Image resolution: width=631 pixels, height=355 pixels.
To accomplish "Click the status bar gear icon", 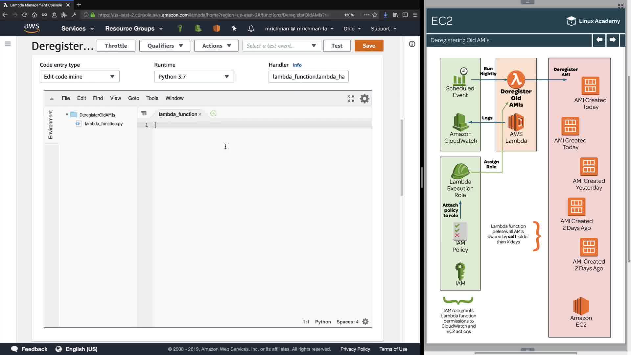I will pos(365,322).
